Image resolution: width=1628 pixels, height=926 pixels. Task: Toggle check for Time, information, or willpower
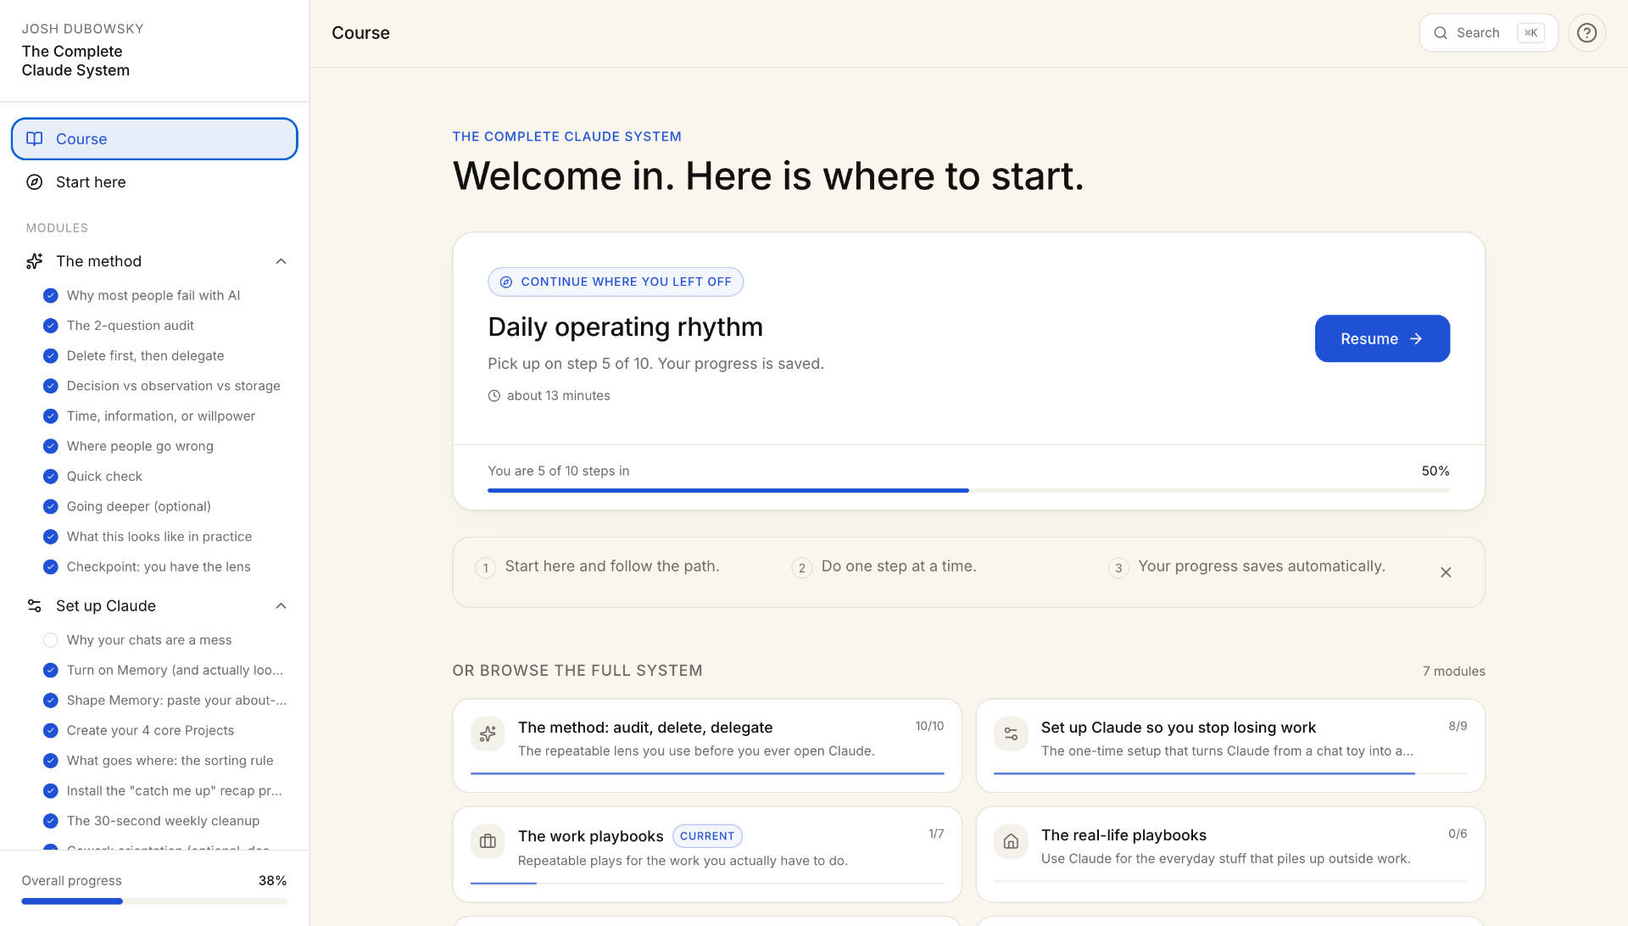coord(51,416)
